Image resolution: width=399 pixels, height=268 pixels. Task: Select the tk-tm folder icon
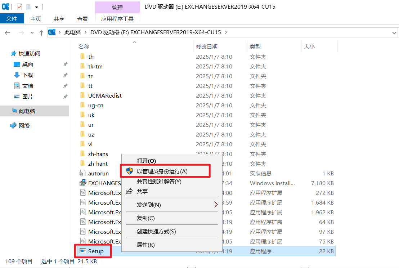click(82, 66)
